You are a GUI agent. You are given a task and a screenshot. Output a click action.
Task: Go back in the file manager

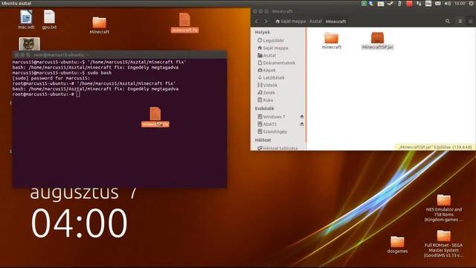pos(257,22)
